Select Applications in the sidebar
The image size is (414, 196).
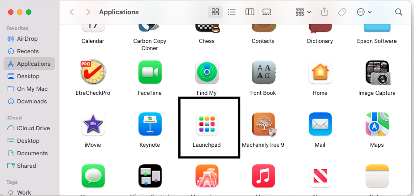[29, 64]
